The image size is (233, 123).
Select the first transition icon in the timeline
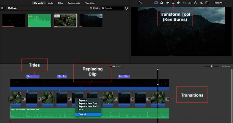point(24,99)
